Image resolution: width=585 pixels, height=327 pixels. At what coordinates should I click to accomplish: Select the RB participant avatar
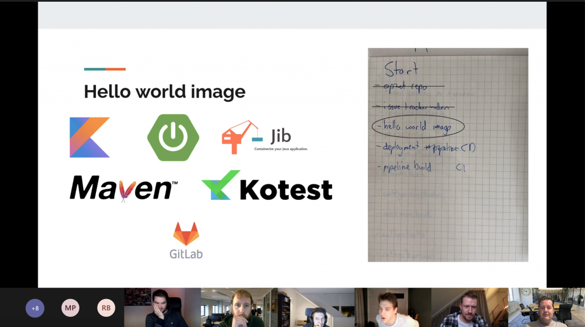pos(106,308)
